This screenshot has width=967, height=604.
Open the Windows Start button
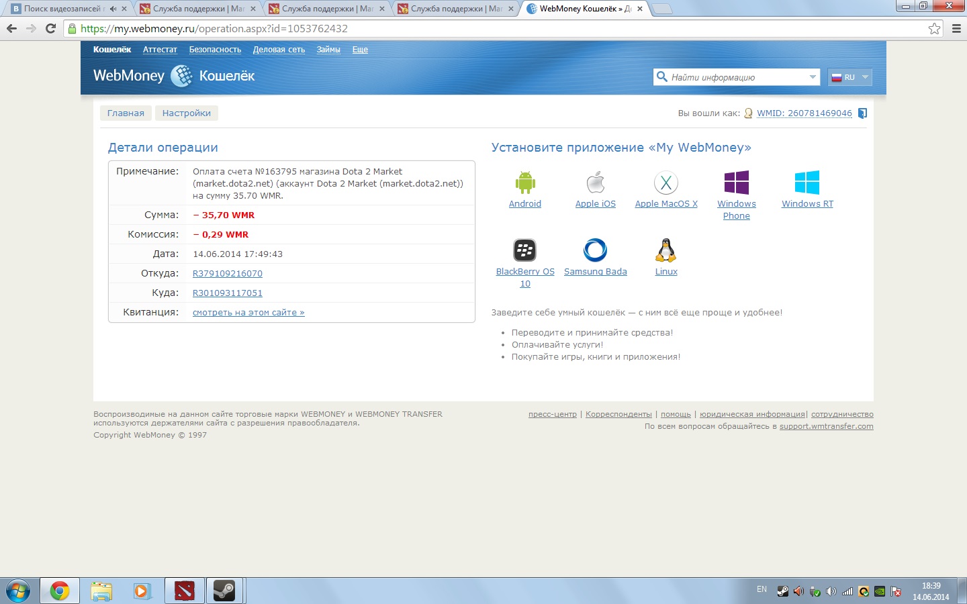click(x=17, y=591)
